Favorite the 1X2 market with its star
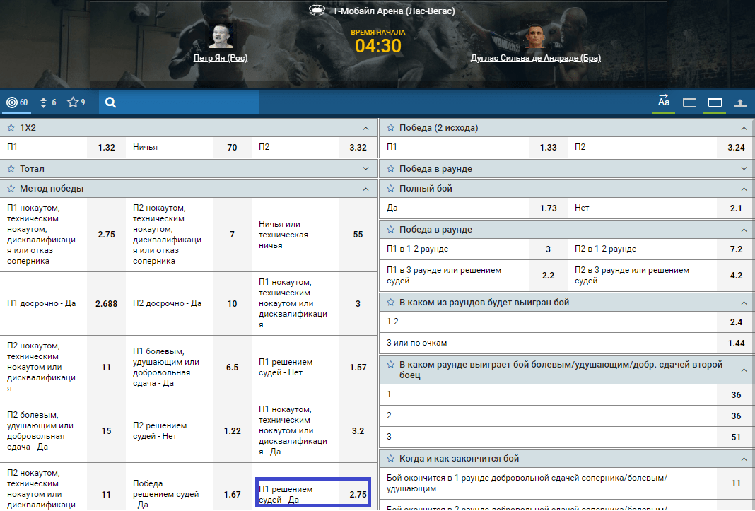This screenshot has height=511, width=755. point(11,128)
